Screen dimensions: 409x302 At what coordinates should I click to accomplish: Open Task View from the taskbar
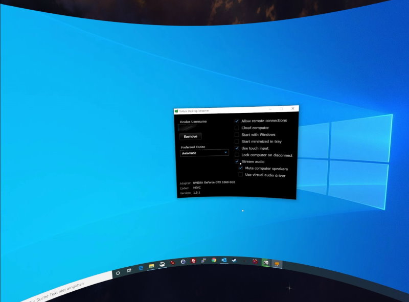[x=129, y=270]
